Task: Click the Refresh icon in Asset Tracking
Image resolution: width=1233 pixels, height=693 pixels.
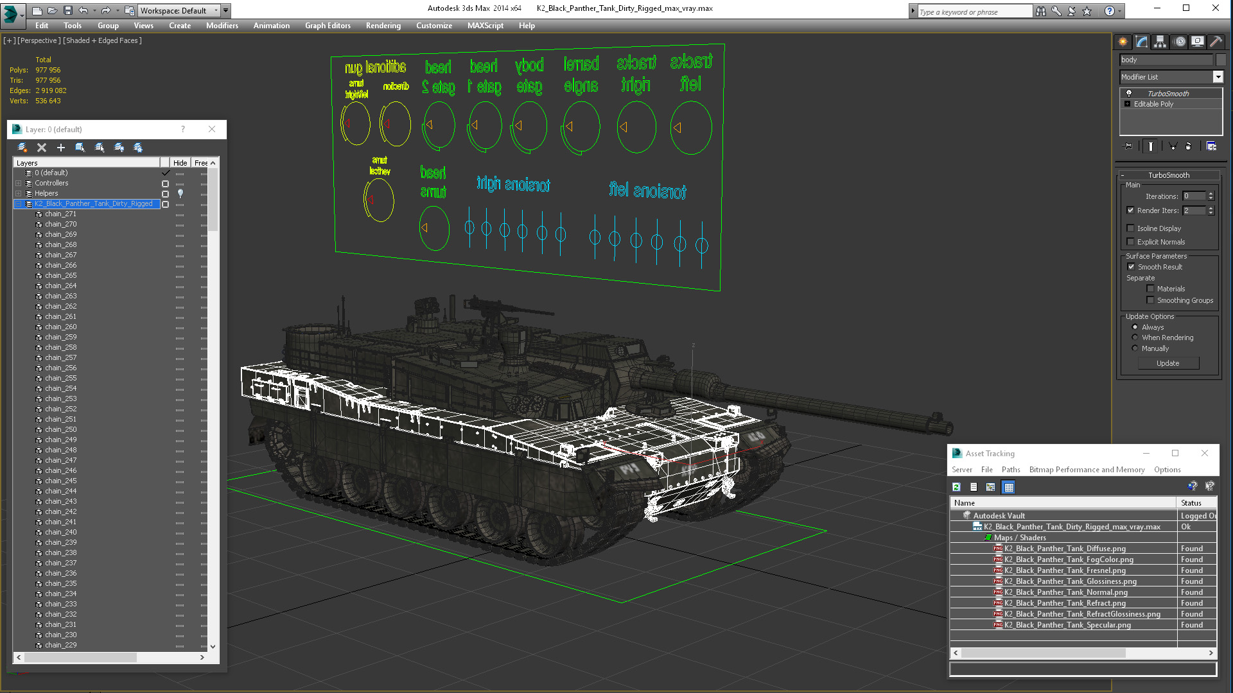Action: [956, 487]
